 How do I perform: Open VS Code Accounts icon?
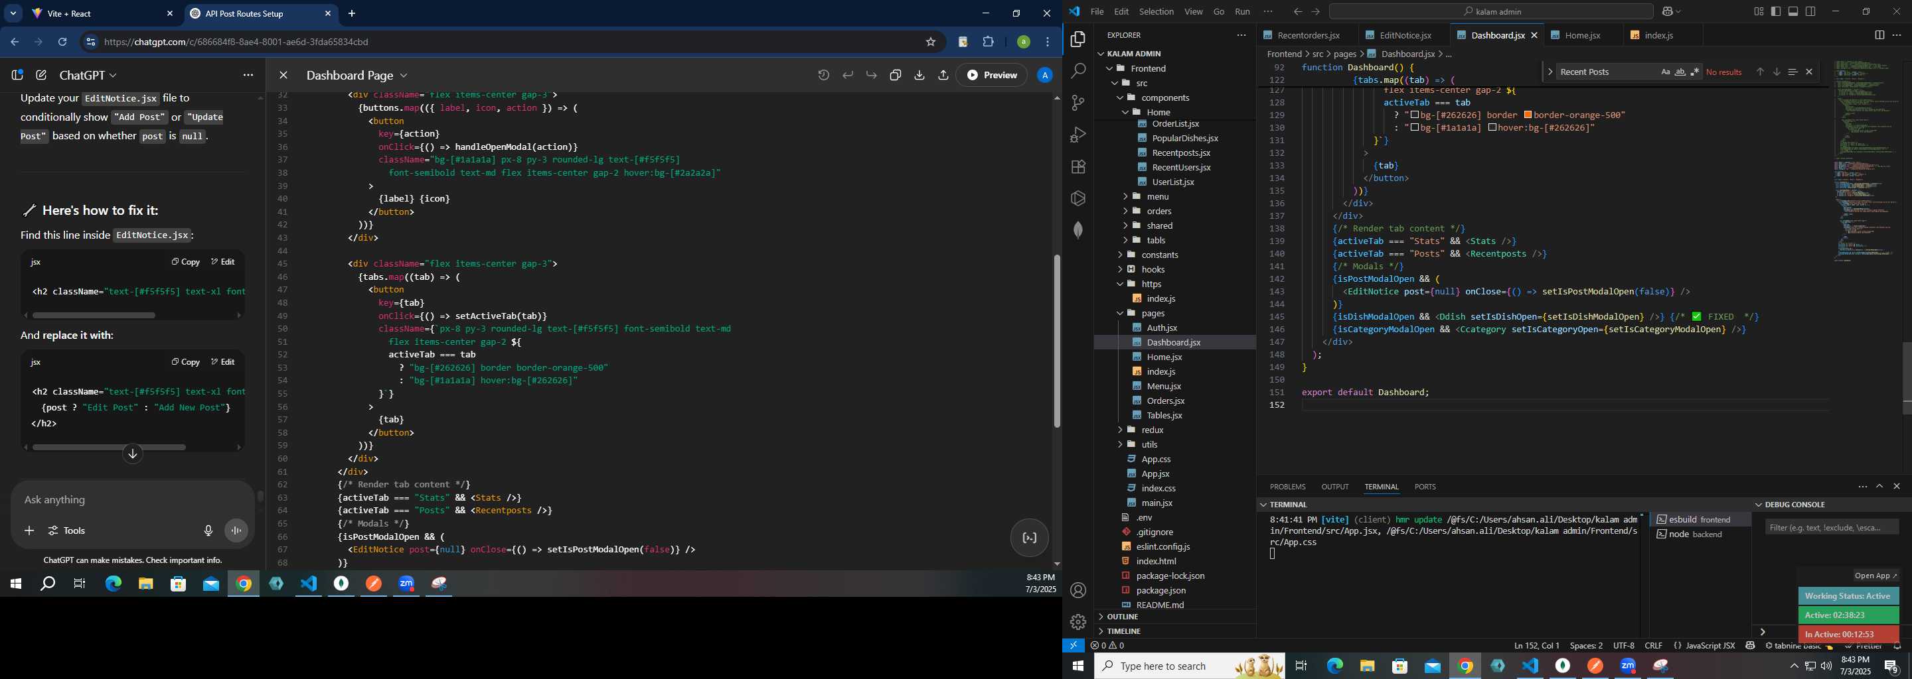(x=1077, y=590)
